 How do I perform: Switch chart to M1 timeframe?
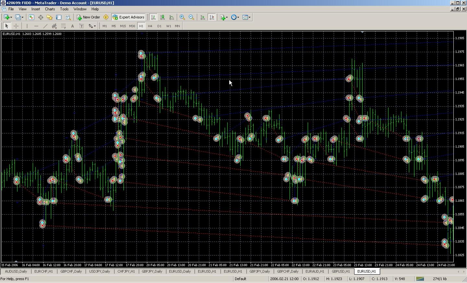[105, 26]
